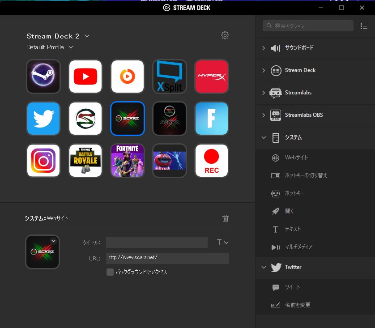Screen dimensions: 375x328
Task: Click the URL input field
Action: pyautogui.click(x=167, y=259)
